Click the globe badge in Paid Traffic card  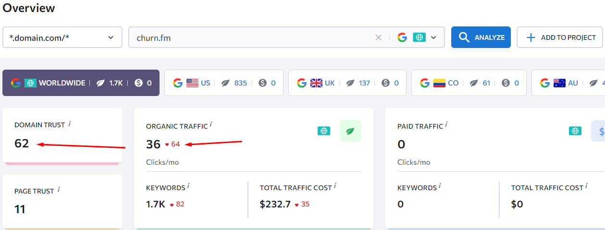pyautogui.click(x=575, y=131)
